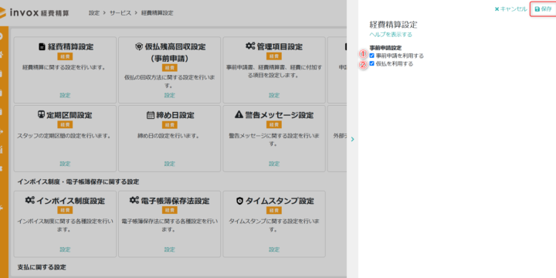Viewport: 556px width, 278px height.
Task: Click the invox logo icon
Action: [3, 13]
